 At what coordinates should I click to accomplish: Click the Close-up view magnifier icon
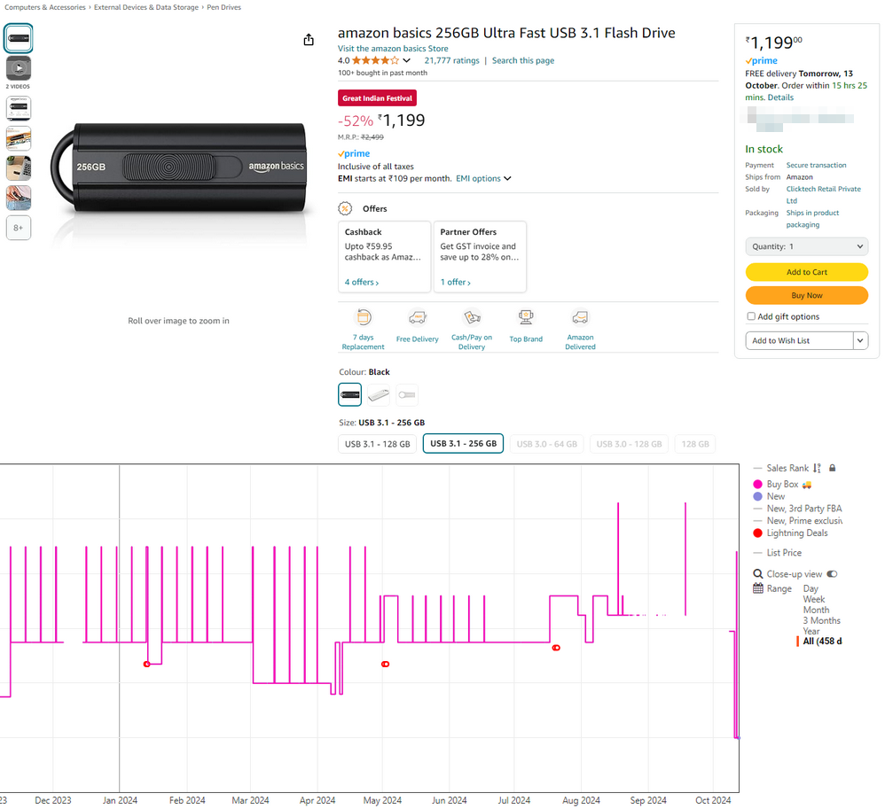758,574
